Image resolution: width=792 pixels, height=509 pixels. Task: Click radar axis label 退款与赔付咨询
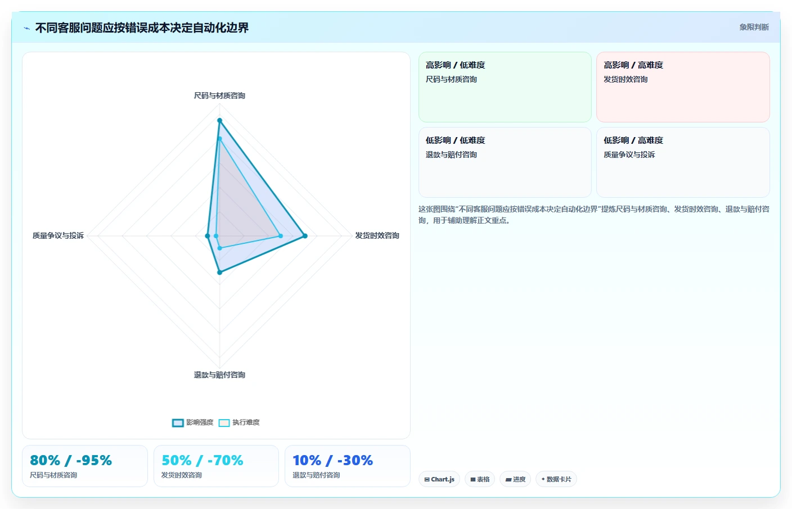point(219,375)
